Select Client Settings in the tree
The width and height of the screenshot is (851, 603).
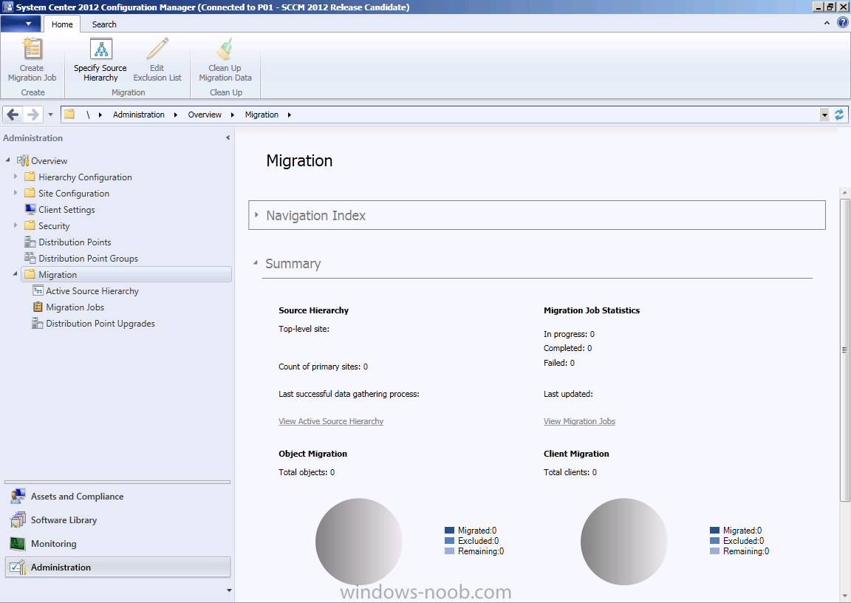click(66, 210)
